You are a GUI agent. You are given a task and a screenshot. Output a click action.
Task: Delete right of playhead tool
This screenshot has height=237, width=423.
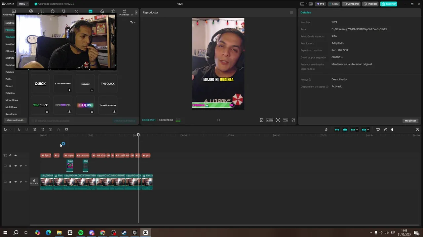[51, 130]
